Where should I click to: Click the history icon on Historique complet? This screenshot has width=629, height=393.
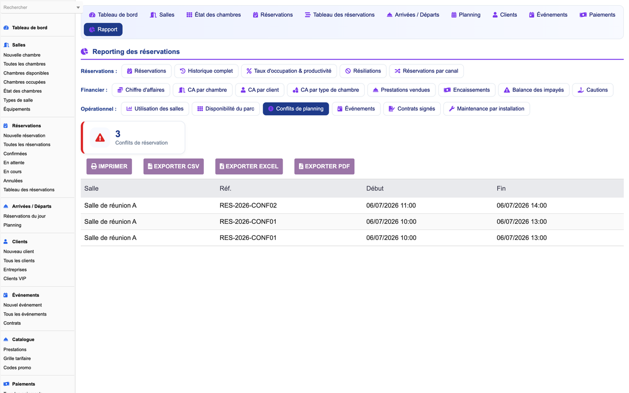[x=182, y=71]
